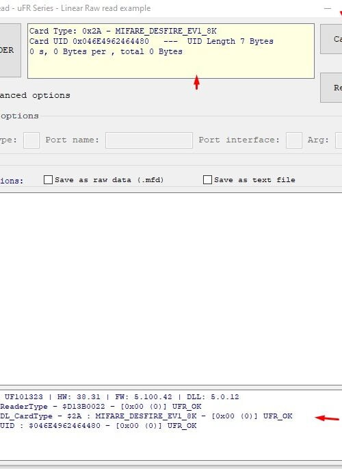Focus the Arg field next to Port interface
Viewport: 342px width, 469px height.
tap(339, 140)
